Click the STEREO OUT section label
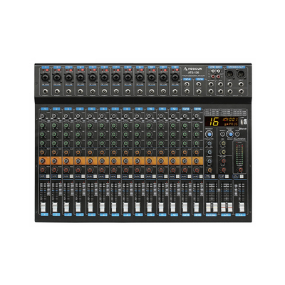Screen dimensions: 285x285 (236, 67)
